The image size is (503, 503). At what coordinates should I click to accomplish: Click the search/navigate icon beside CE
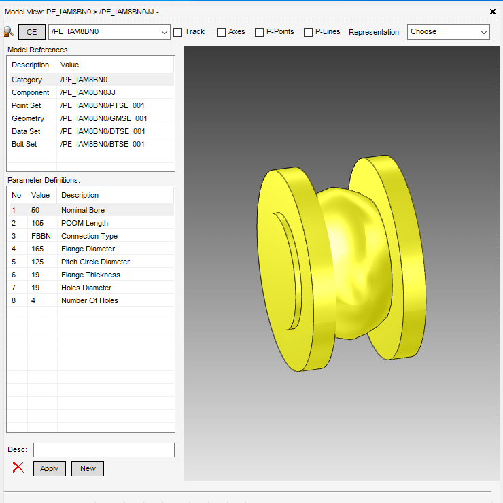pos(9,32)
